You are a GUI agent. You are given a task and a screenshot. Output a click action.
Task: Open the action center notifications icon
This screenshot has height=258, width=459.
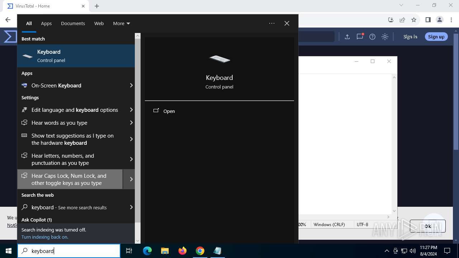click(x=447, y=251)
